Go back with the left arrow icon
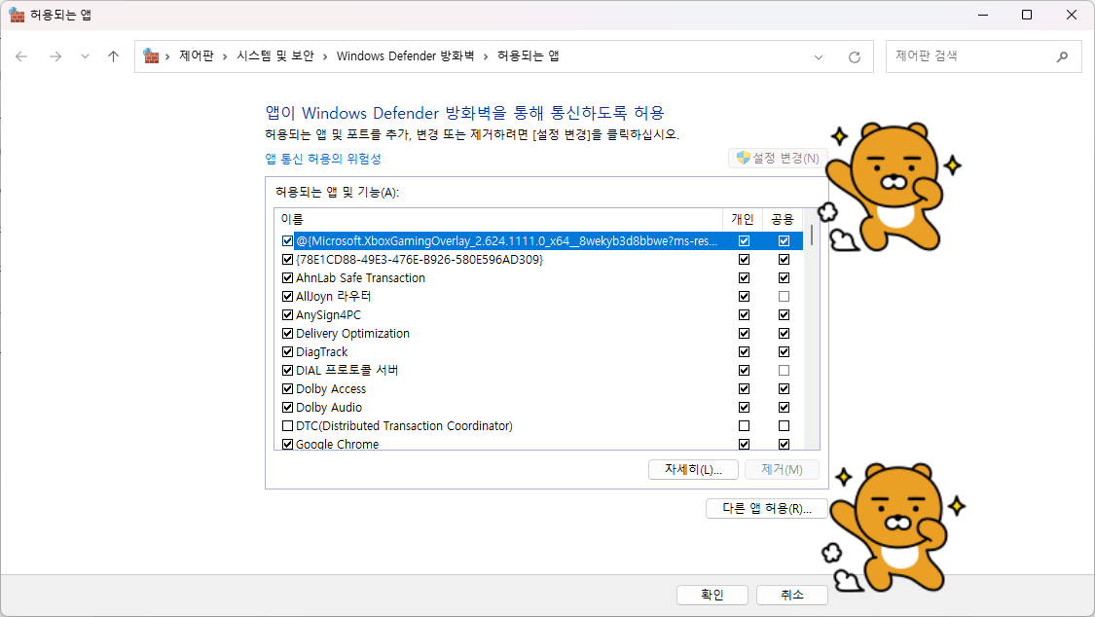The height and width of the screenshot is (617, 1095). 21,56
